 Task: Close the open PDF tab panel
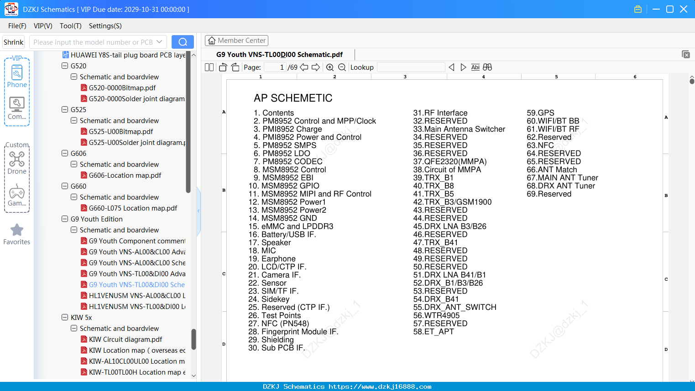coord(686,54)
